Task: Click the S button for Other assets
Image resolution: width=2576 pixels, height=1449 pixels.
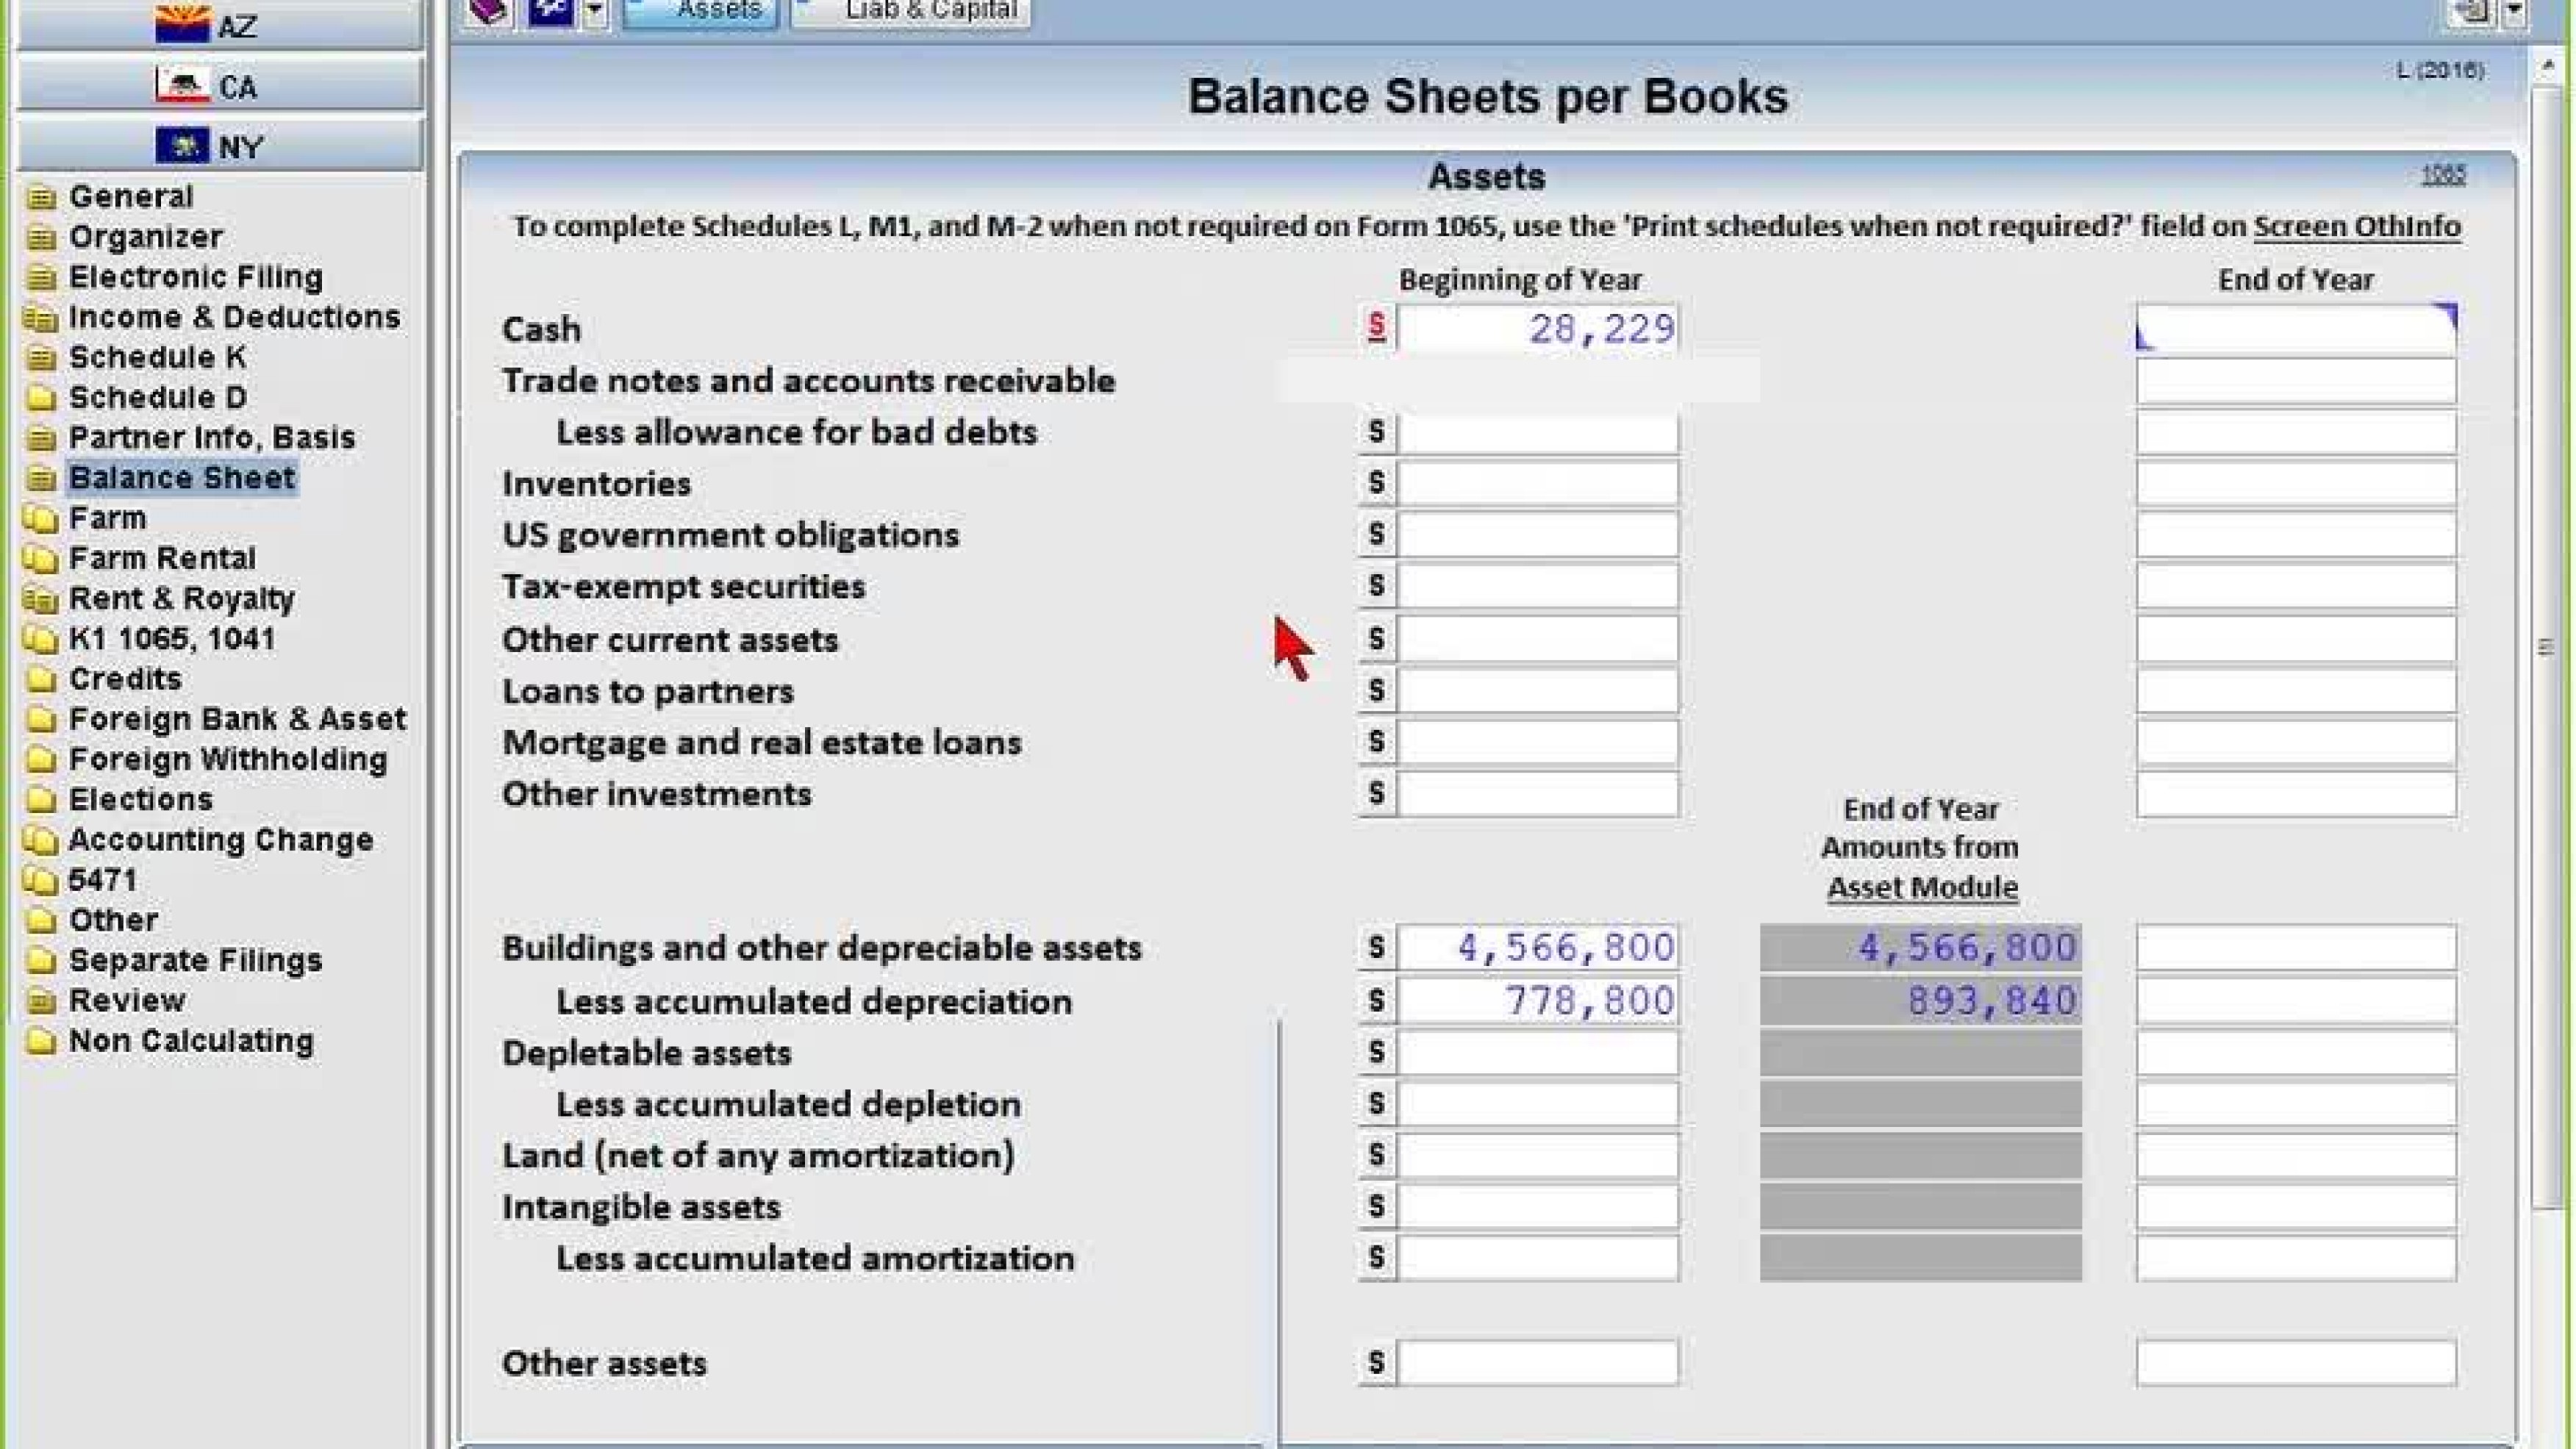Action: (1377, 1362)
